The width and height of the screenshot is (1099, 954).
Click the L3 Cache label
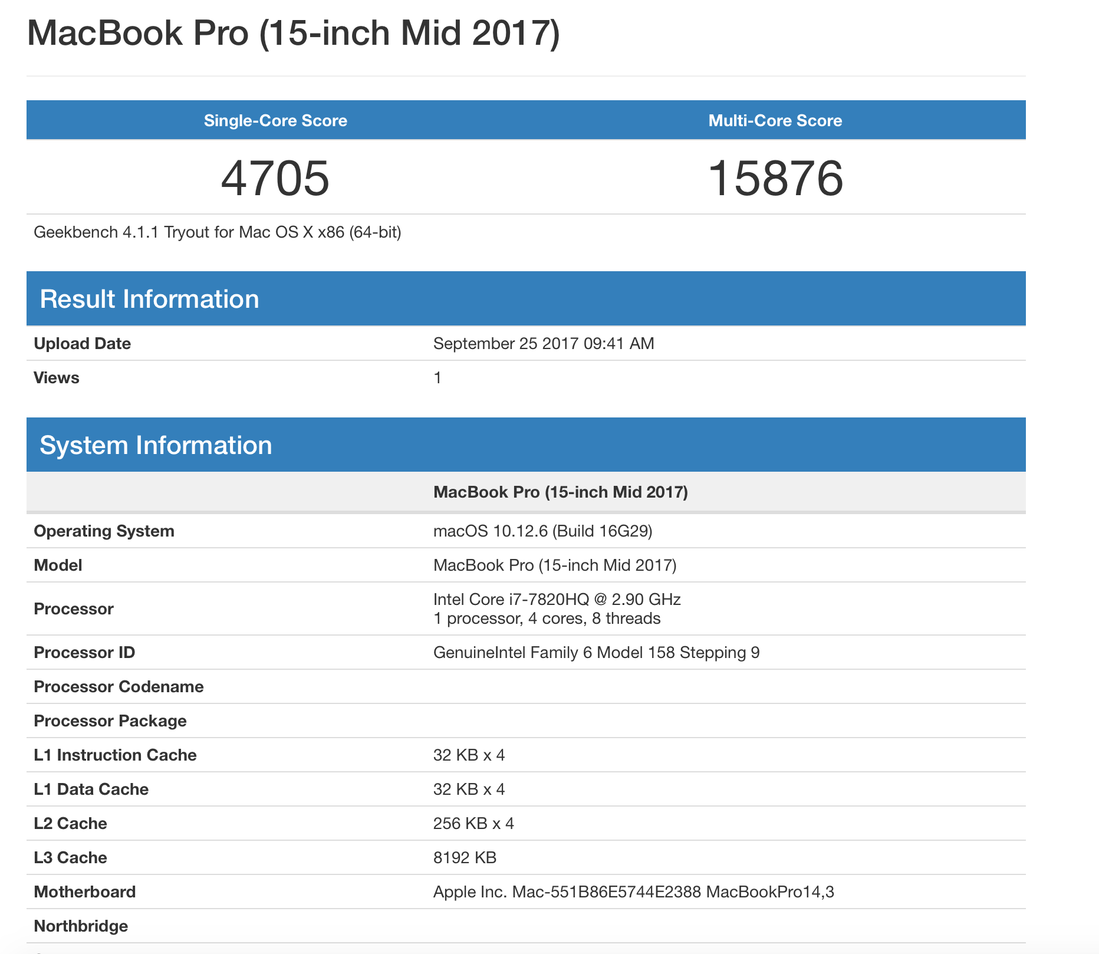pos(71,857)
